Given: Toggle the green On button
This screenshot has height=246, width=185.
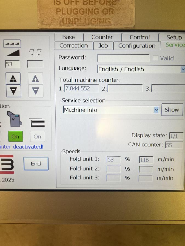Looking at the screenshot, I should point(15,136).
